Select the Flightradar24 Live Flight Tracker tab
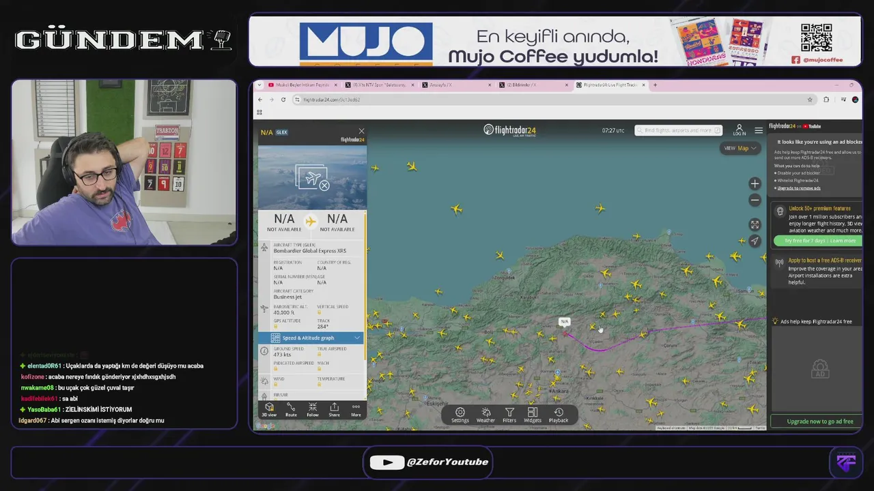The height and width of the screenshot is (491, 874). 610,85
